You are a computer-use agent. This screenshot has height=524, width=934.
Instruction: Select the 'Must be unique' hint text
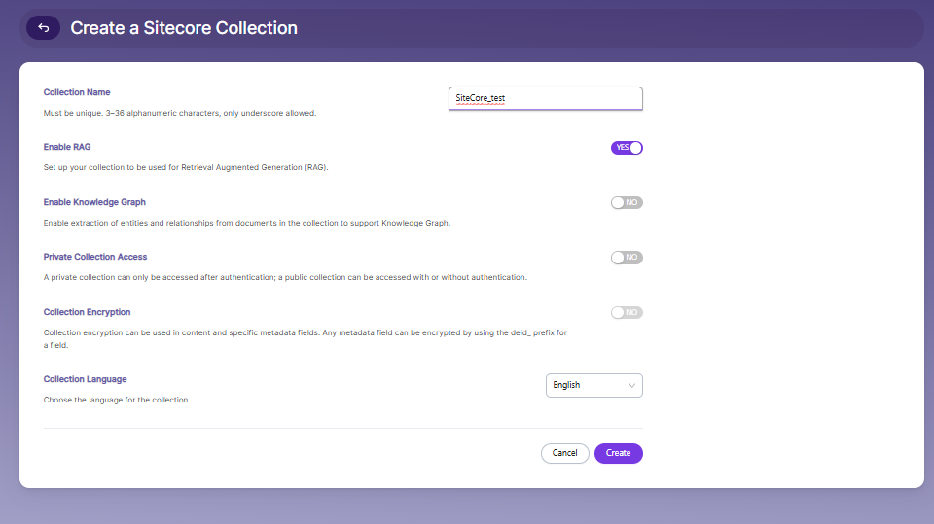click(180, 113)
